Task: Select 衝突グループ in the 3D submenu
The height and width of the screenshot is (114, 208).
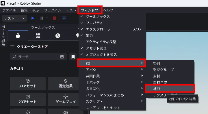Action: coord(170,70)
